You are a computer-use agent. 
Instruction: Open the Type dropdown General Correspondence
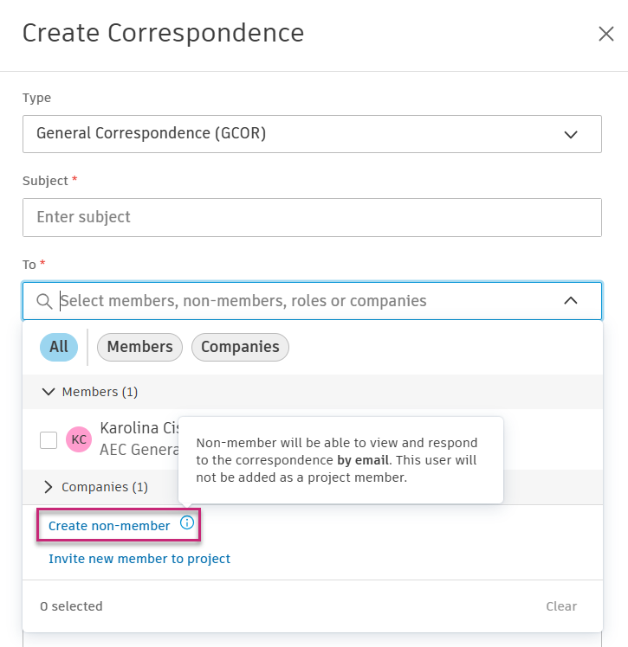click(x=312, y=134)
